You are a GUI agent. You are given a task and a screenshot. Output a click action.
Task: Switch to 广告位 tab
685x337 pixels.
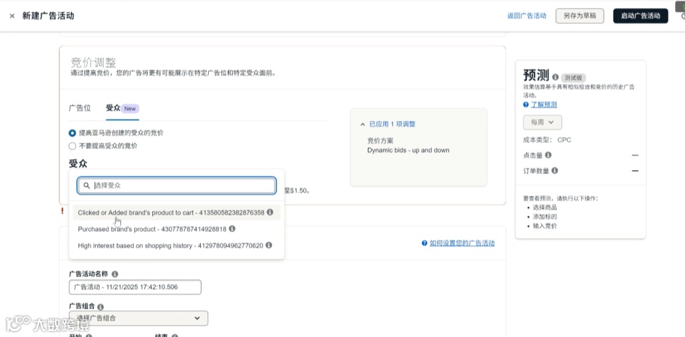tap(80, 108)
